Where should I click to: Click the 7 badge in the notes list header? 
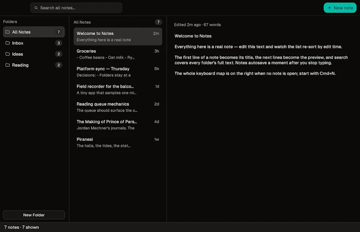[x=158, y=22]
